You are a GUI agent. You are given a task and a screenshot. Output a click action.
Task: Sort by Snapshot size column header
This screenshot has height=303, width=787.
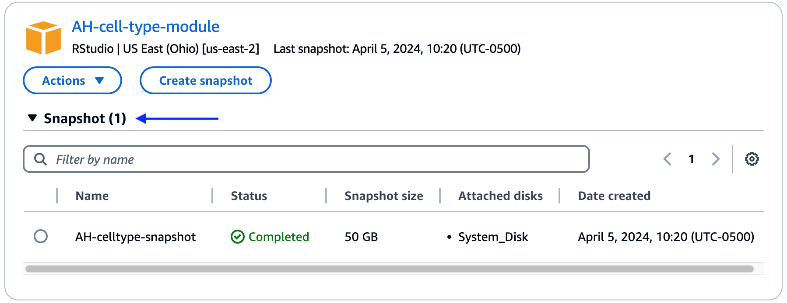point(384,196)
